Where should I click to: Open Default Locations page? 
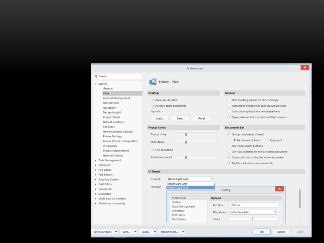click(114, 122)
